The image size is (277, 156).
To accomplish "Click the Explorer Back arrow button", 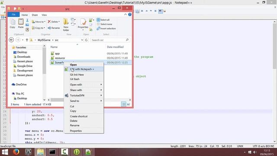I will coord(12,40).
